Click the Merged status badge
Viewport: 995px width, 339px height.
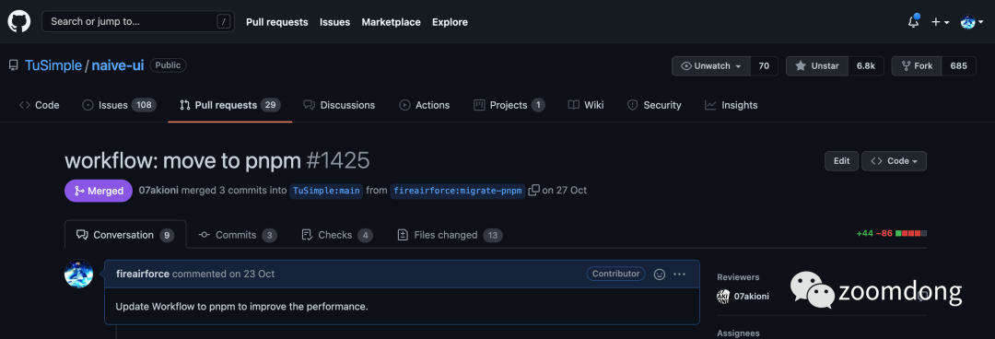pos(99,191)
